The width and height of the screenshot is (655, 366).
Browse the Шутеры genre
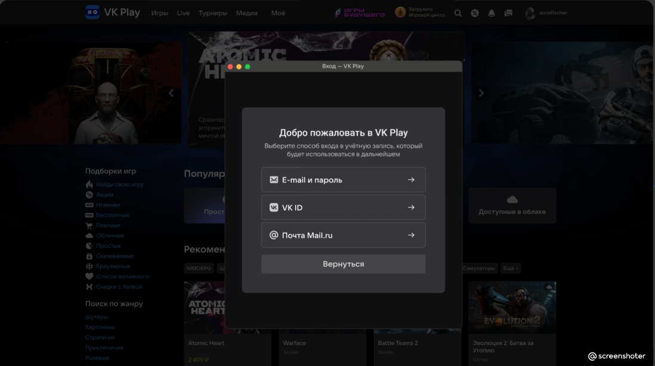(97, 317)
